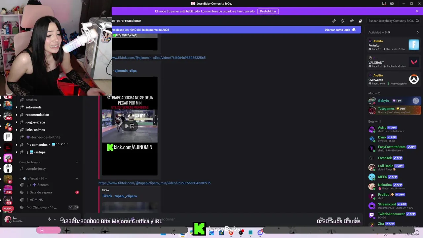This screenshot has height=238, width=423.
Task: Open microphone options dropdown arrow
Action: [x=54, y=219]
